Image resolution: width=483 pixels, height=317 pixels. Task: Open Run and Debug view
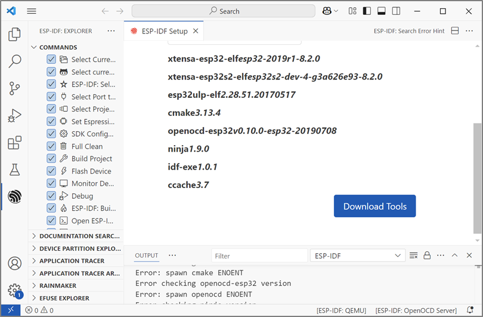14,116
